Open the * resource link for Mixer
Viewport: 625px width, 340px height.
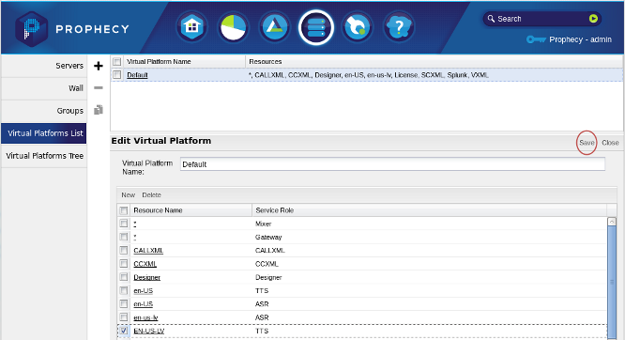click(x=135, y=224)
